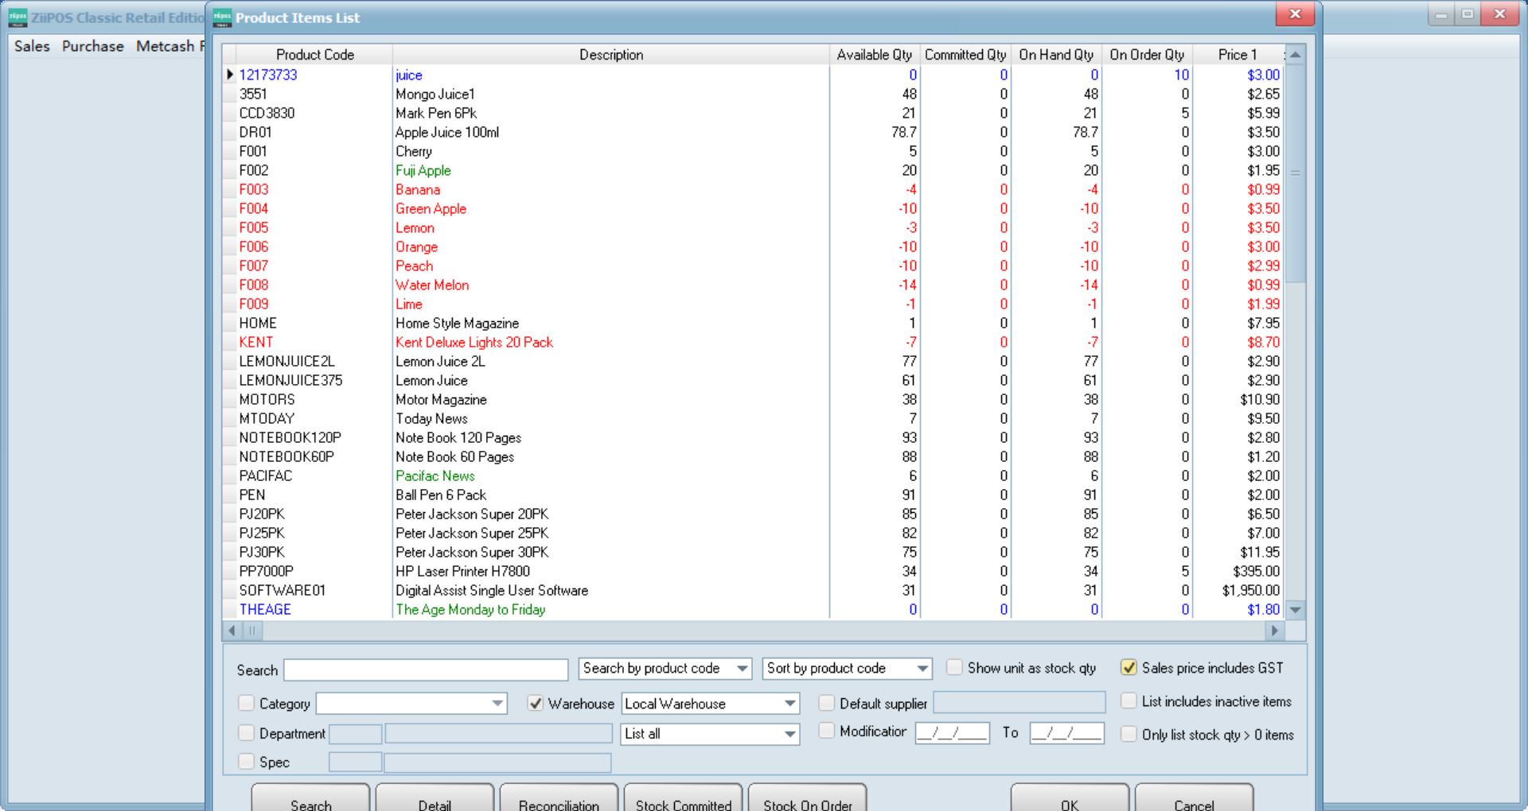Screen dimensions: 1528x811
Task: Click scroll up arrow of product list
Action: coord(1295,55)
